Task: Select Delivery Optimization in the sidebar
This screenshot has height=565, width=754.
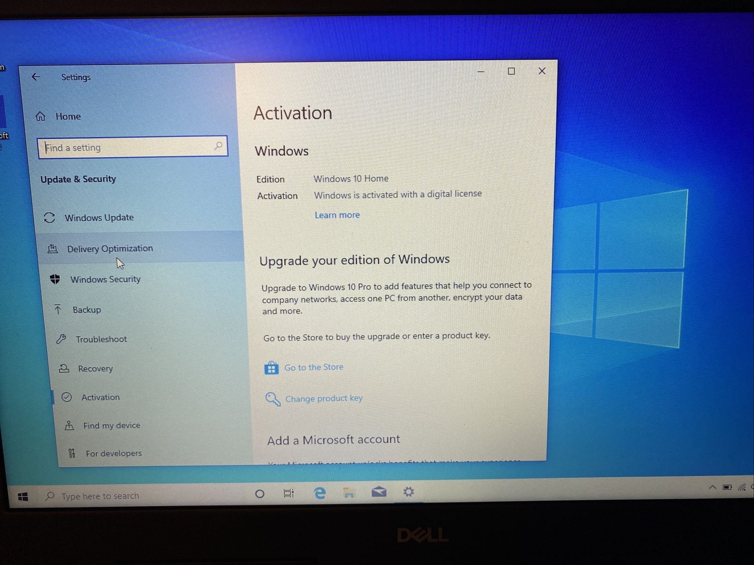Action: point(141,248)
